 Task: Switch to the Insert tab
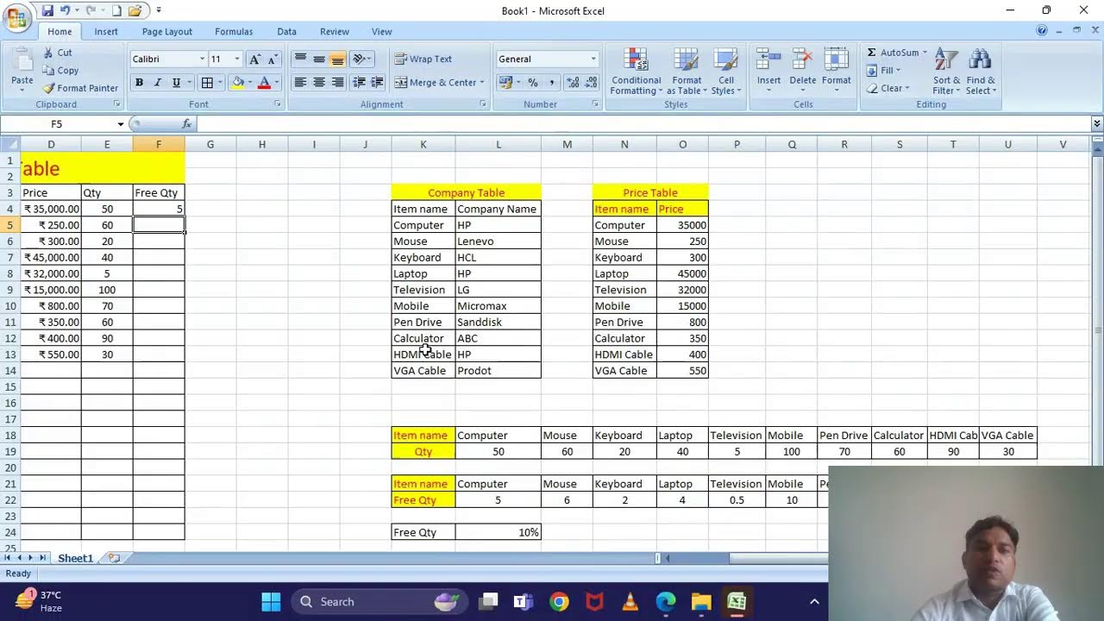[106, 31]
